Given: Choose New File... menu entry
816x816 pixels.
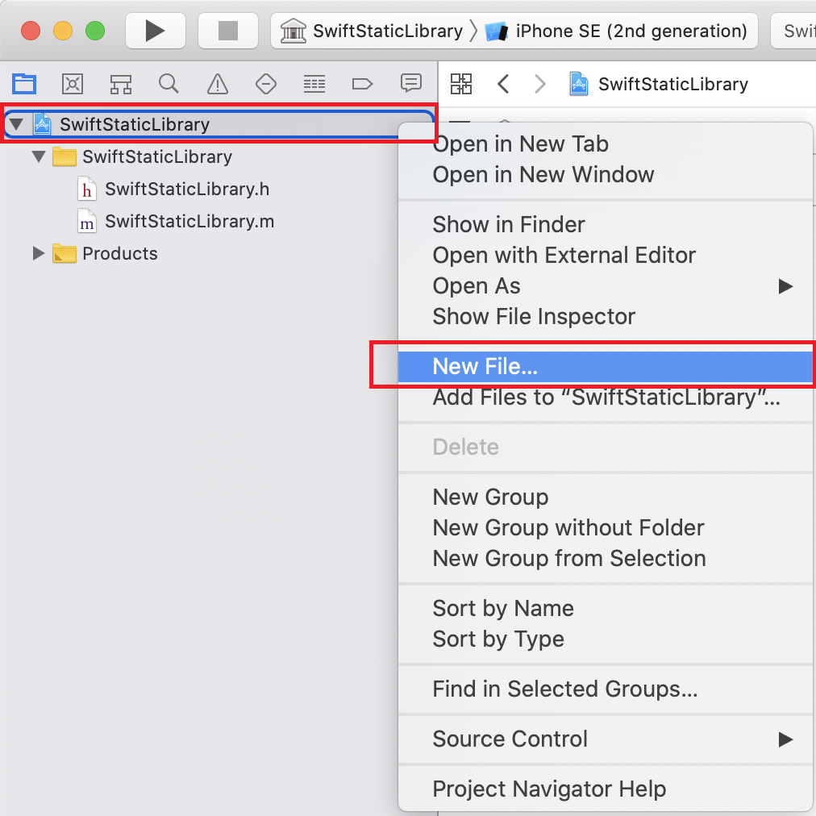Looking at the screenshot, I should (x=606, y=367).
